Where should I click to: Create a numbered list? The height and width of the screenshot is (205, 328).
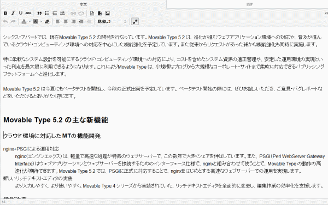(x=55, y=13)
